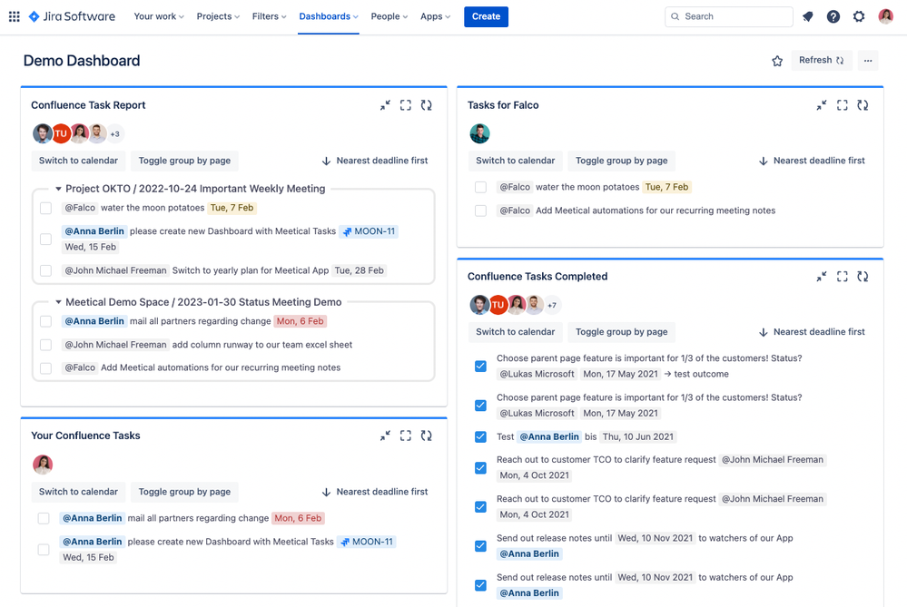Check 'water the moon potatoes' in Tasks for Falco

[480, 187]
